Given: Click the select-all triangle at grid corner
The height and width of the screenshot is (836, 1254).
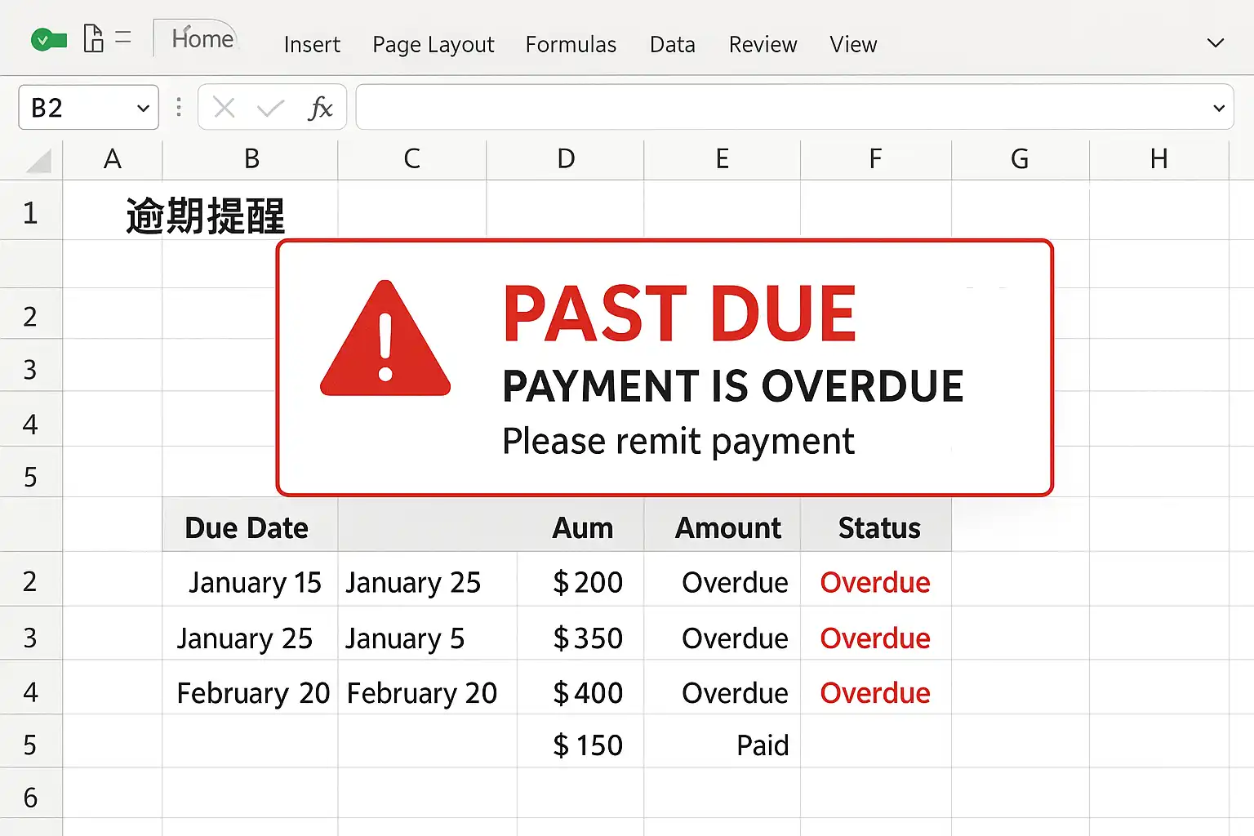Looking at the screenshot, I should 38,160.
